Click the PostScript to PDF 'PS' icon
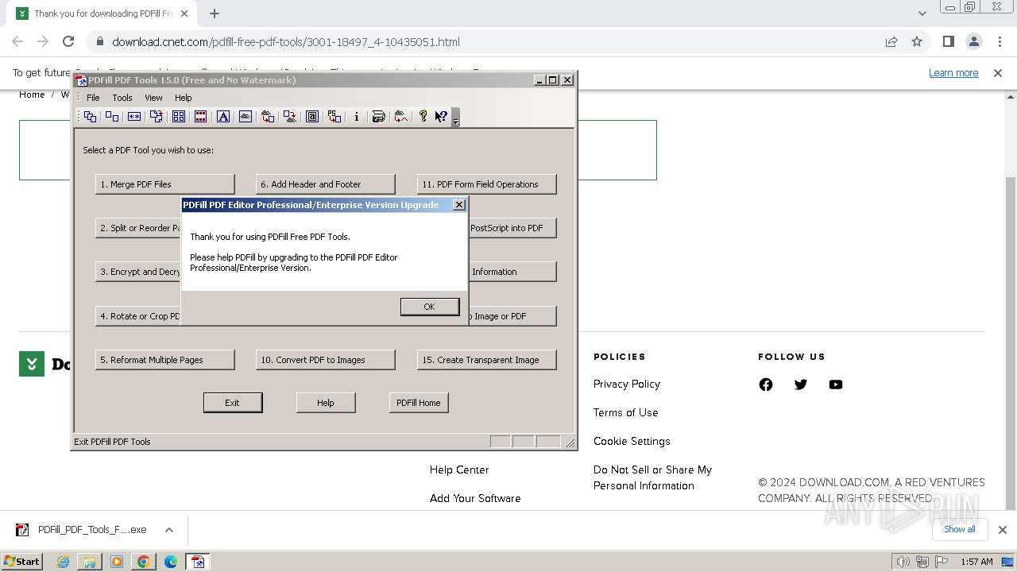Image resolution: width=1017 pixels, height=572 pixels. click(x=334, y=117)
